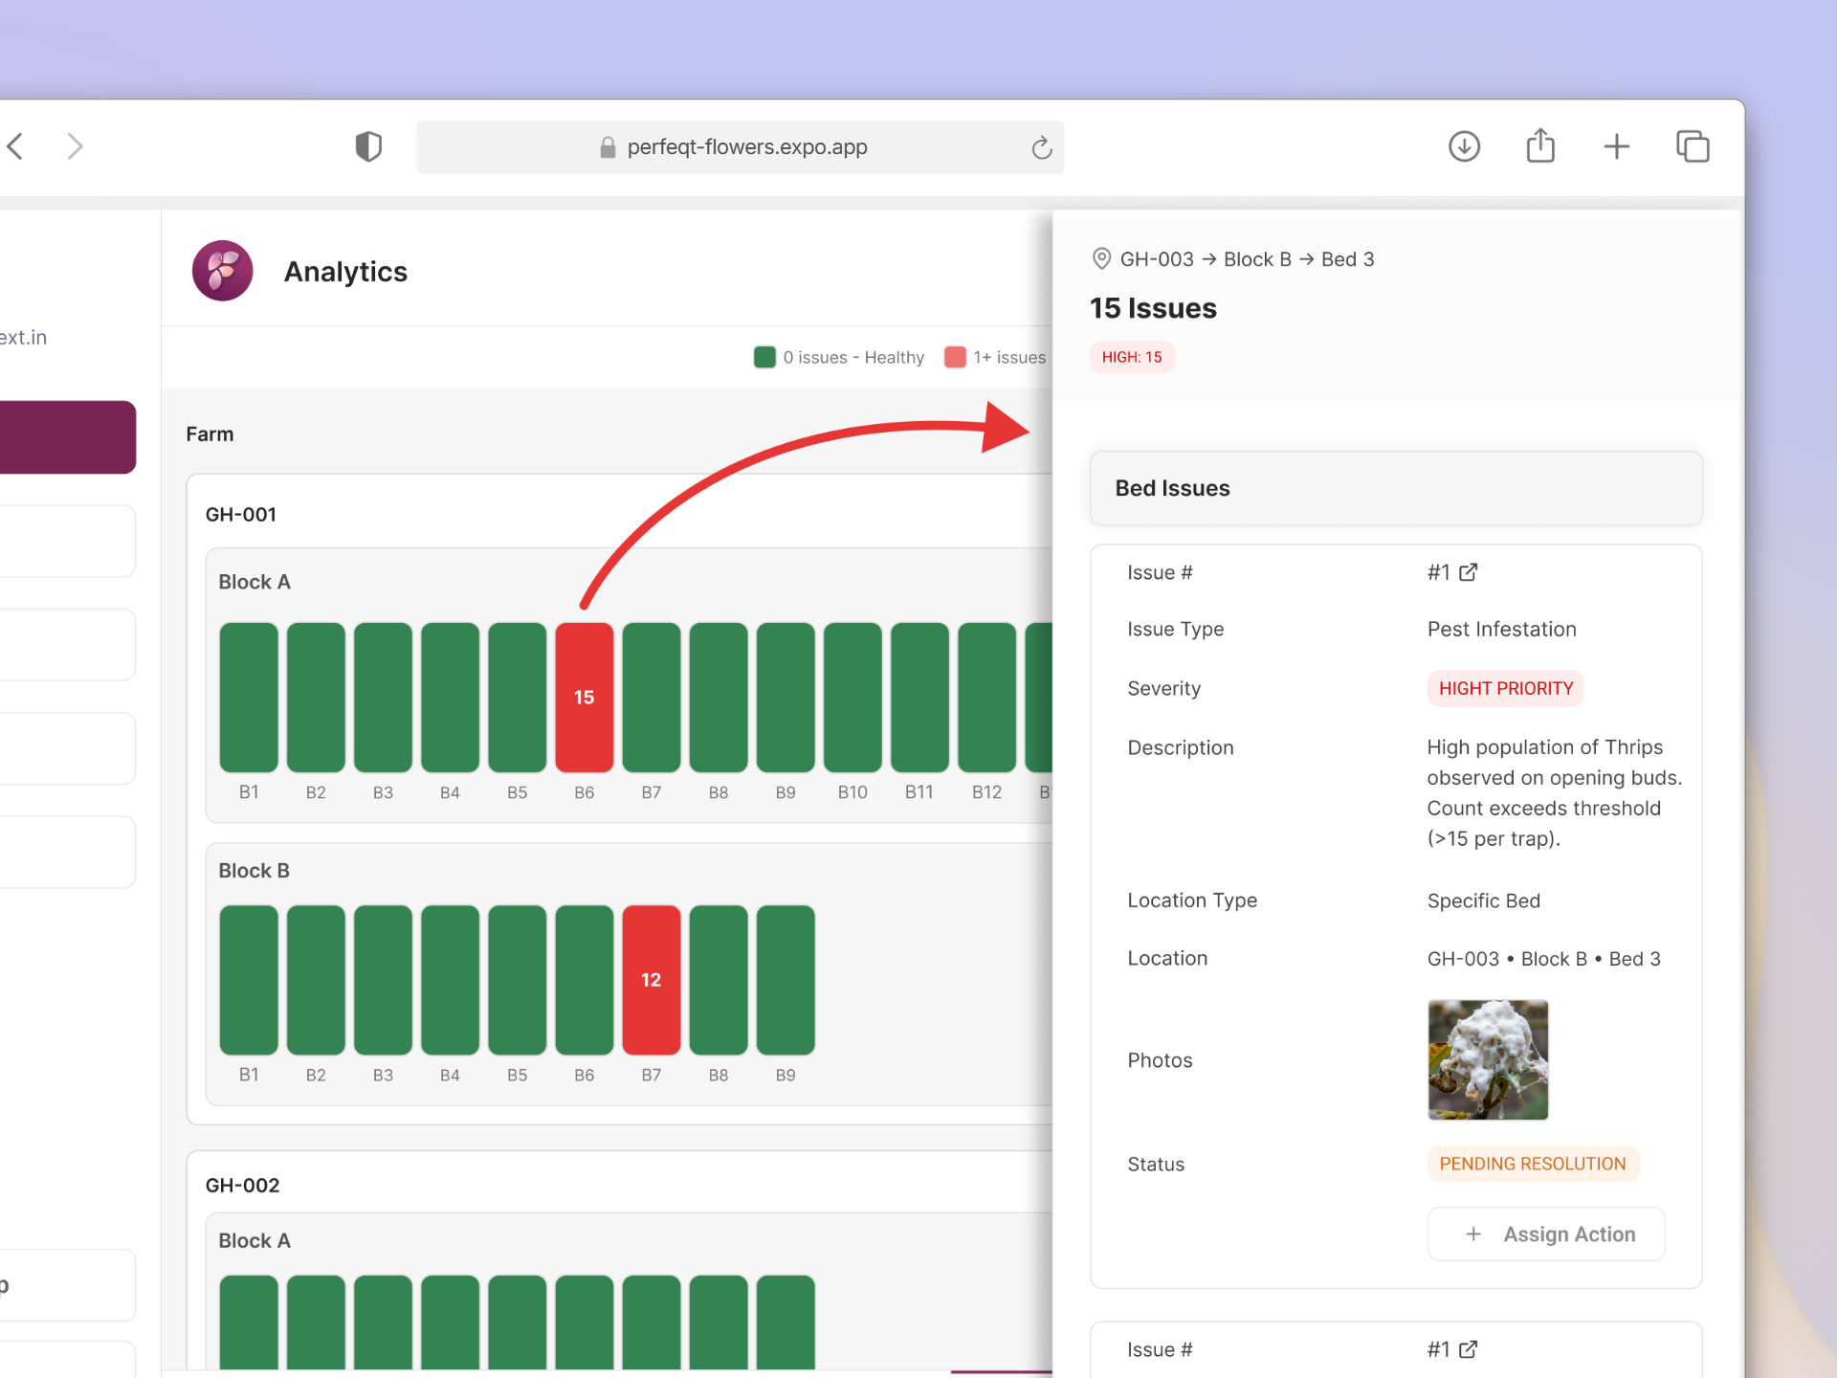Share the page using the Safari share icon

pyautogui.click(x=1540, y=146)
